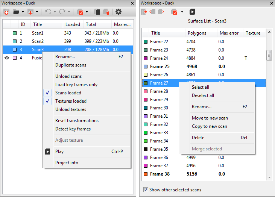
Task: Open the Undo history dropdown arrow
Action: pyautogui.click(x=55, y=12)
